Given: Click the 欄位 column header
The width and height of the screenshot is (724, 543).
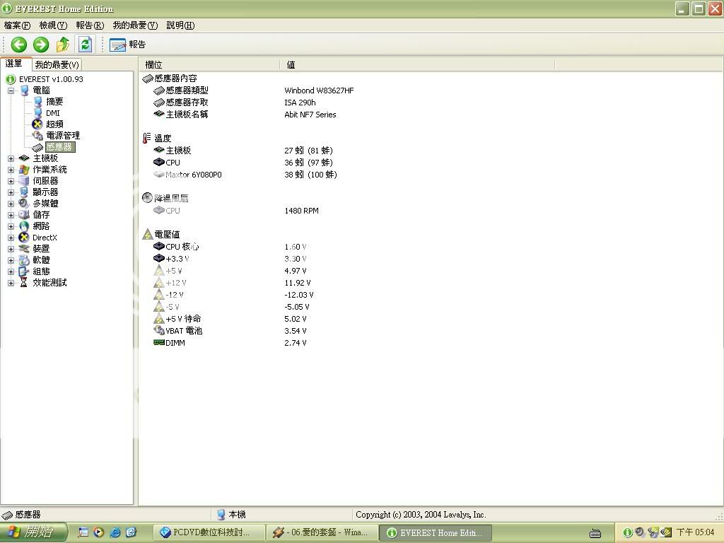Looking at the screenshot, I should (x=154, y=64).
